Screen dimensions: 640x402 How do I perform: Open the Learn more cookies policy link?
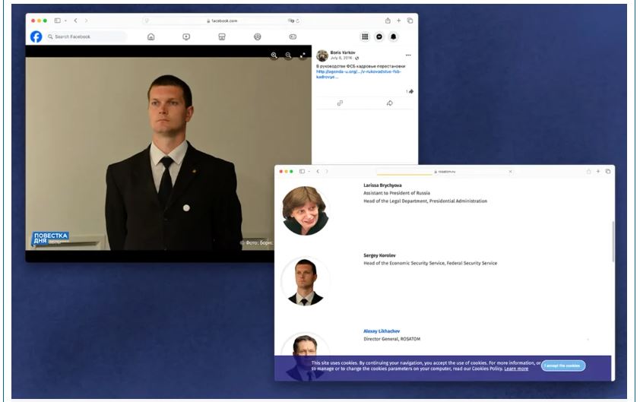(516, 369)
